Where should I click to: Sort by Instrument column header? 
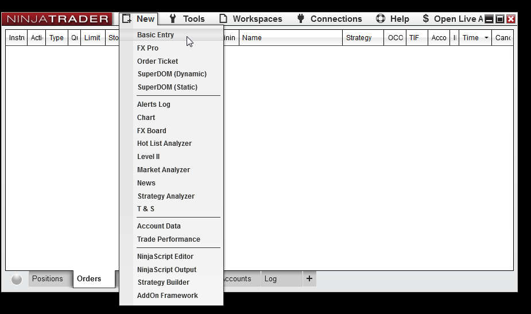(16, 37)
